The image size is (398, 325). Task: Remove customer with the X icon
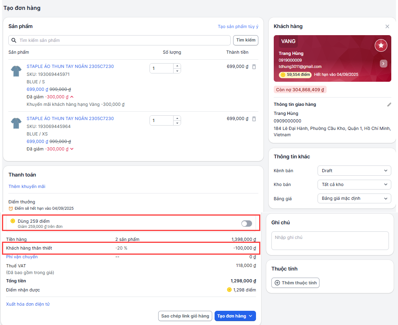[x=387, y=26]
